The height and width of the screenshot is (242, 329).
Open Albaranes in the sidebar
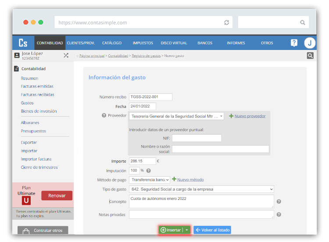pos(30,122)
